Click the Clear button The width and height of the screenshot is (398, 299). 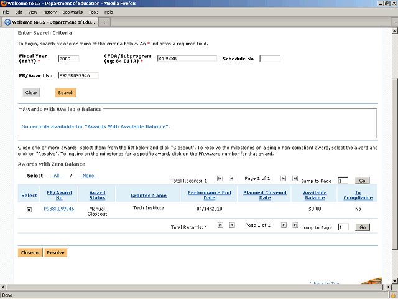coord(31,93)
